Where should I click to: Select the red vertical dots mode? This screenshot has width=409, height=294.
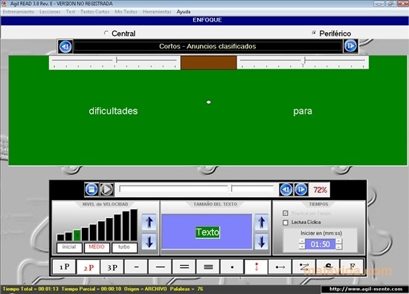256,266
